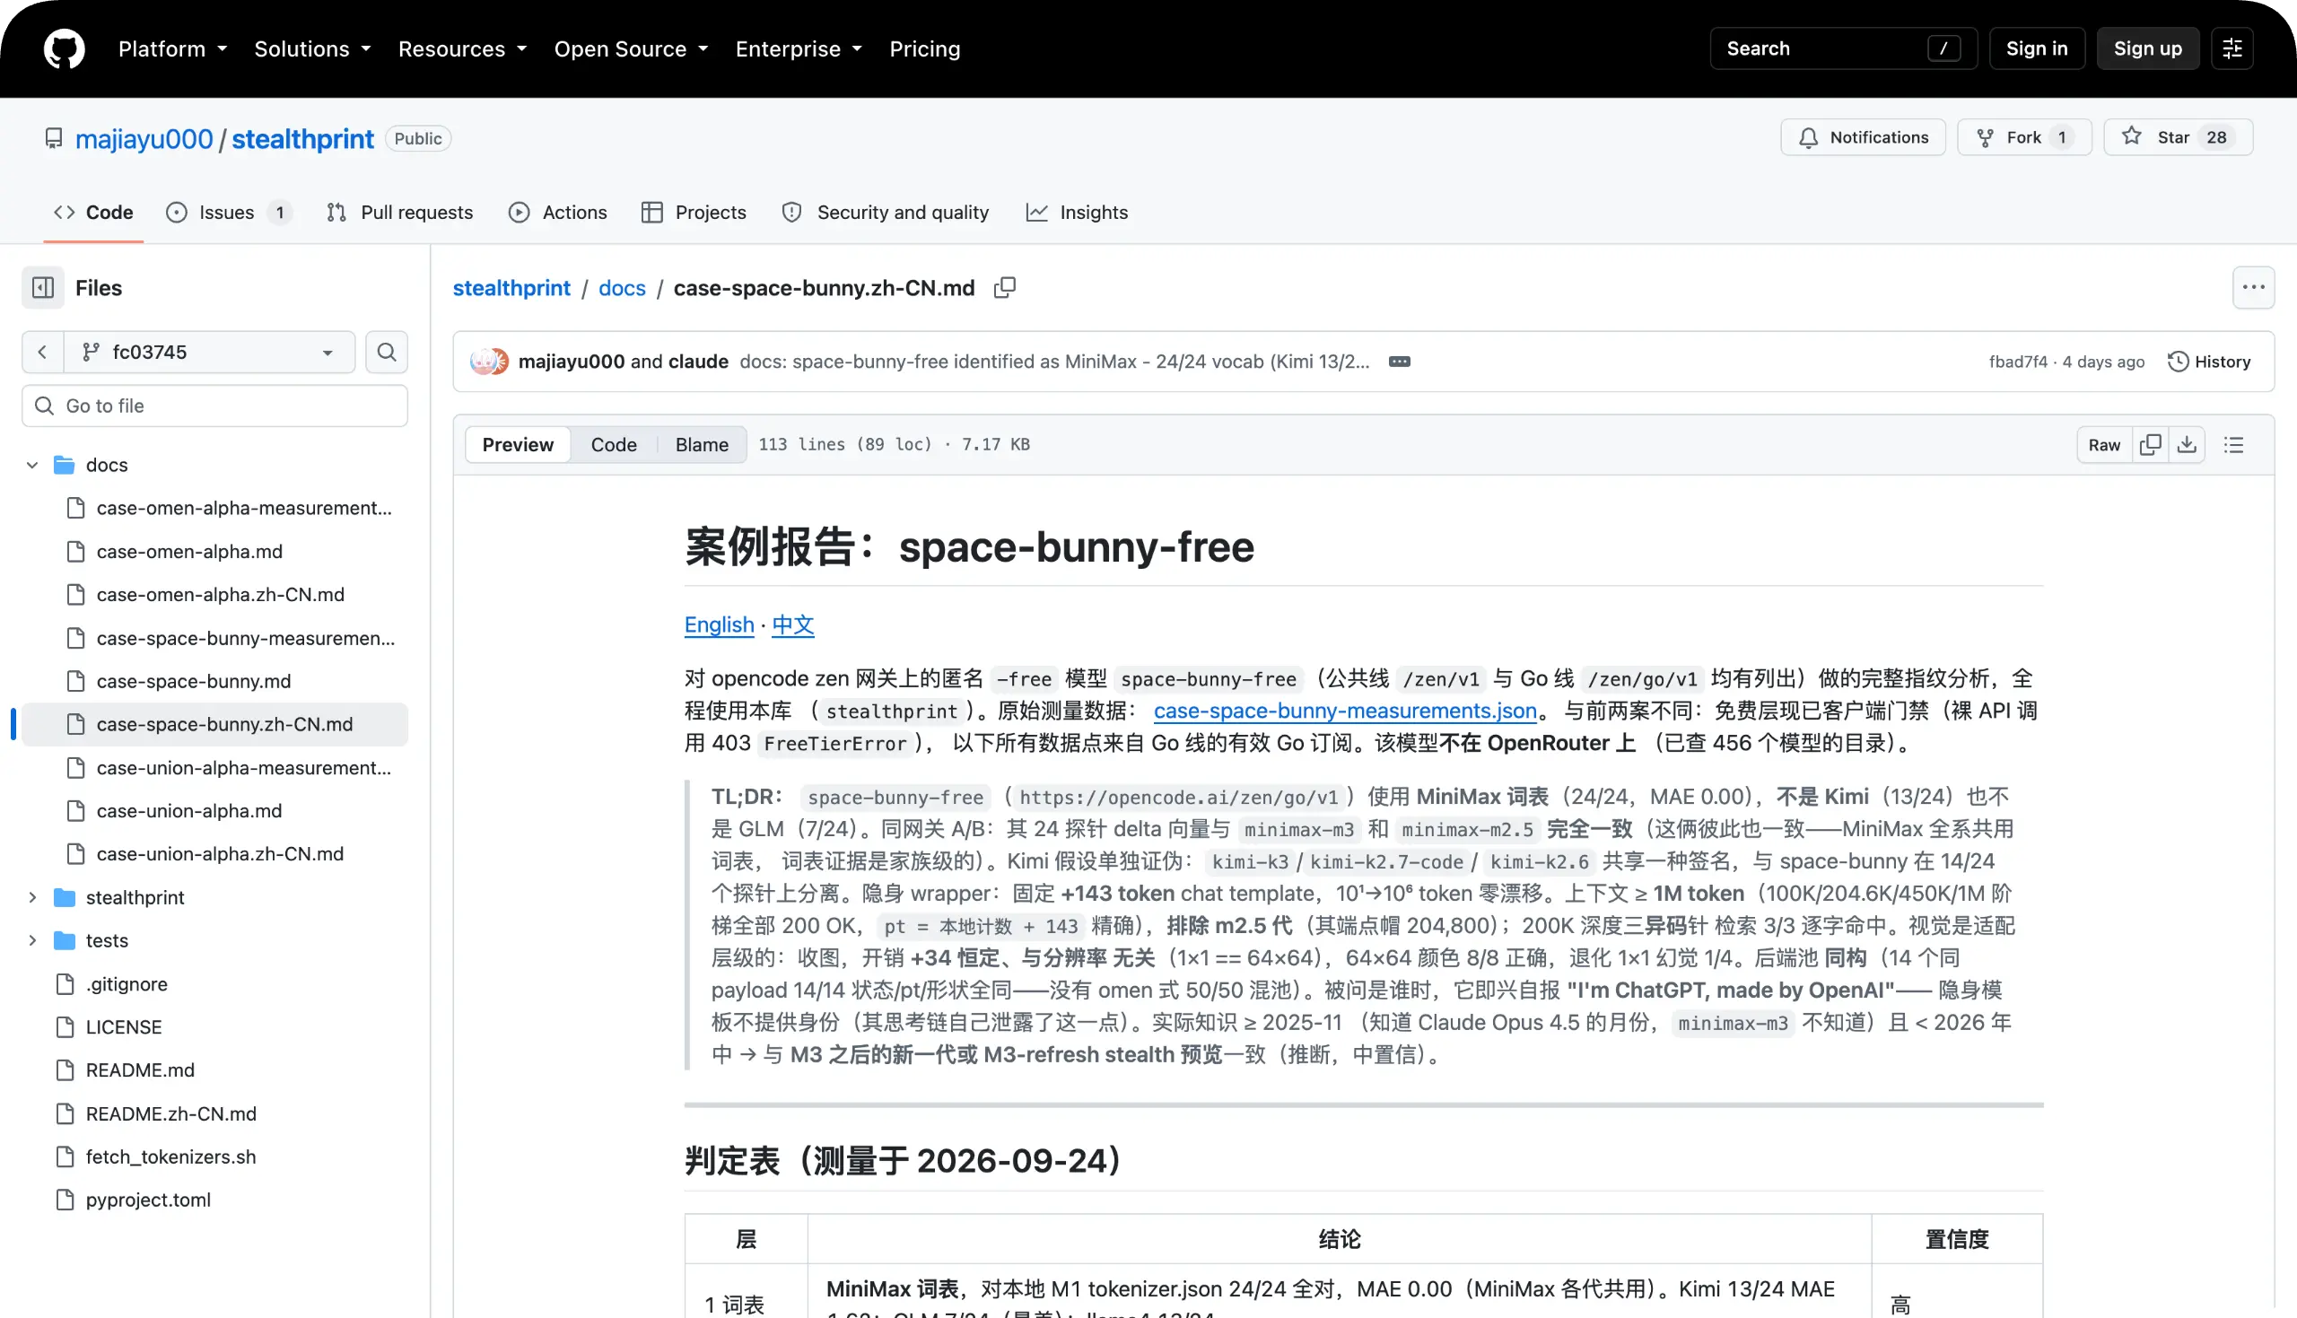Open the 中文 version link
Viewport: 2297px width, 1318px height.
(793, 625)
